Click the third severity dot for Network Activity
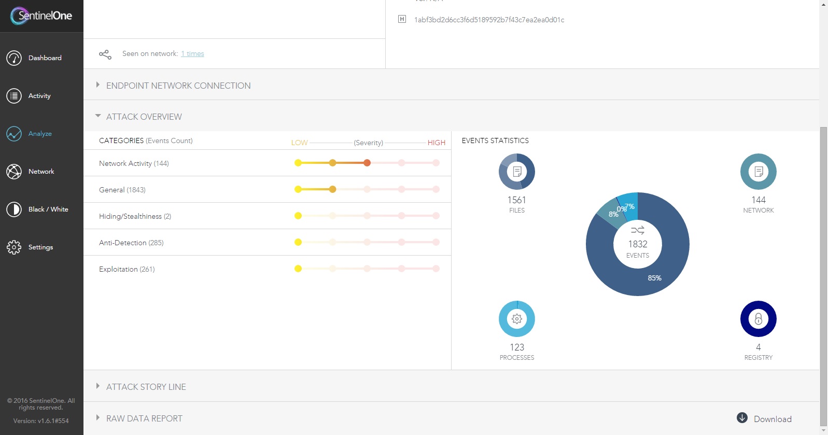The height and width of the screenshot is (435, 828). coord(367,163)
